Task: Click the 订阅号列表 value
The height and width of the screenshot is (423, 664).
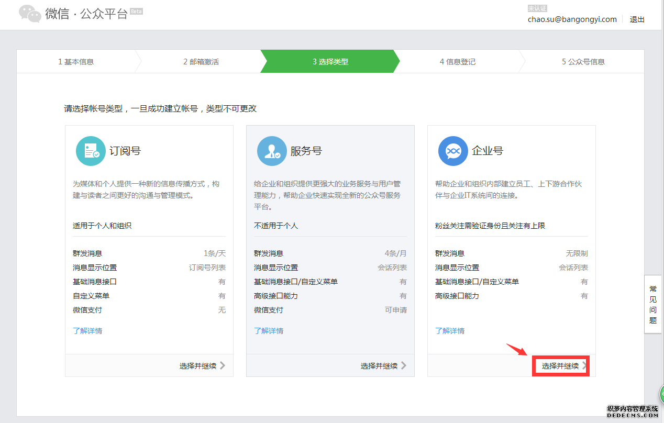Action: pyautogui.click(x=207, y=268)
